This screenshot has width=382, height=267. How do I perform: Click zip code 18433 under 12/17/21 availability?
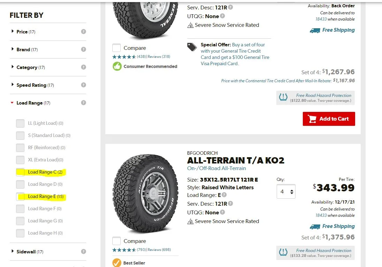(321, 215)
